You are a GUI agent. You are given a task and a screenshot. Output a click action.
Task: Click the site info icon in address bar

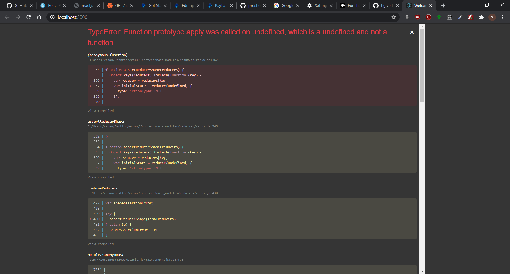pyautogui.click(x=52, y=17)
